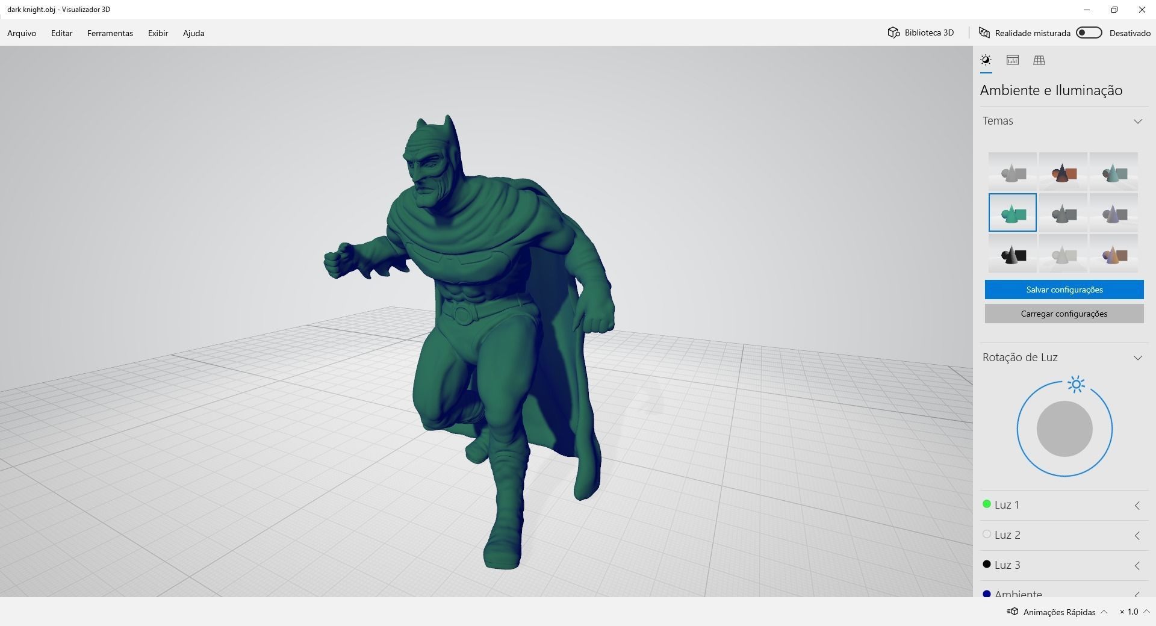Open the Animações Rápidas list chevron

[x=1104, y=612]
